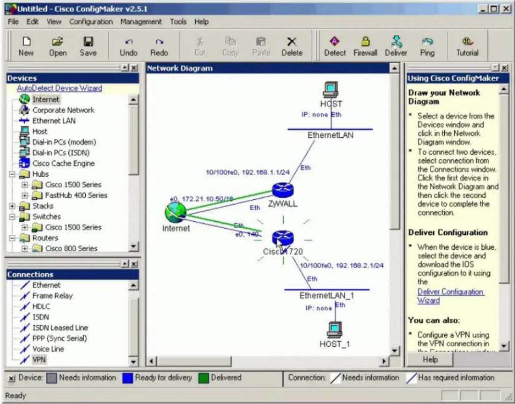Open the Configuration menu

pyautogui.click(x=91, y=22)
